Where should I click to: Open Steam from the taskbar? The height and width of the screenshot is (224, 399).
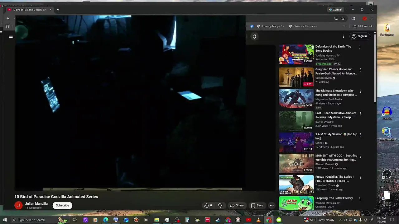(218, 220)
